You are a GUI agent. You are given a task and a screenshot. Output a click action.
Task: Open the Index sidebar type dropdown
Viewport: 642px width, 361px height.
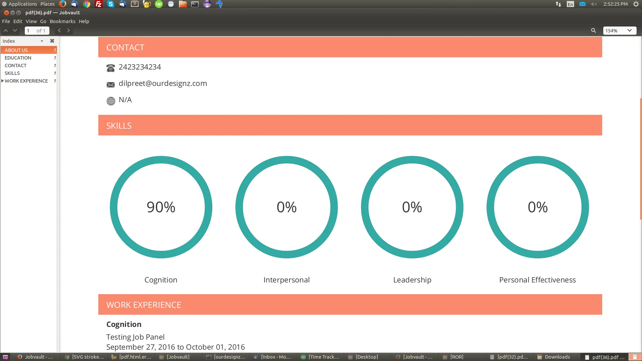pos(42,41)
